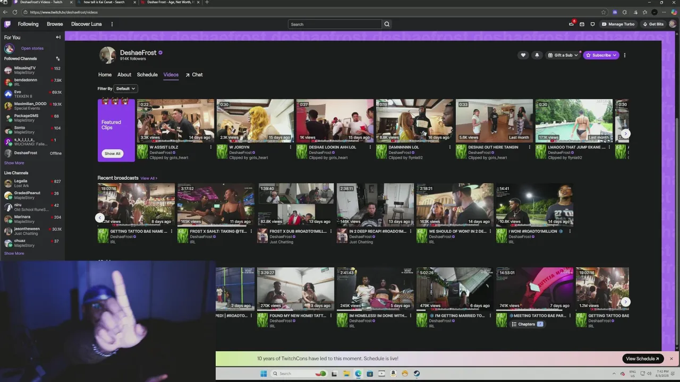This screenshot has height=382, width=680.
Task: Open options for W ASSIST LOLZ clip
Action: coord(211,147)
